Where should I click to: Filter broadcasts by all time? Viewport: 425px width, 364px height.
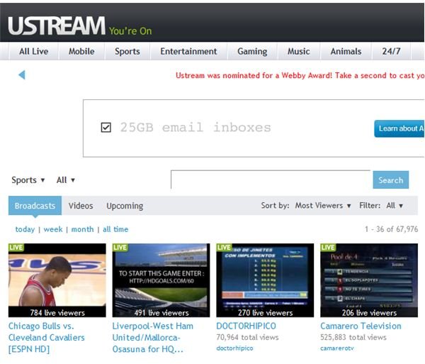115,229
